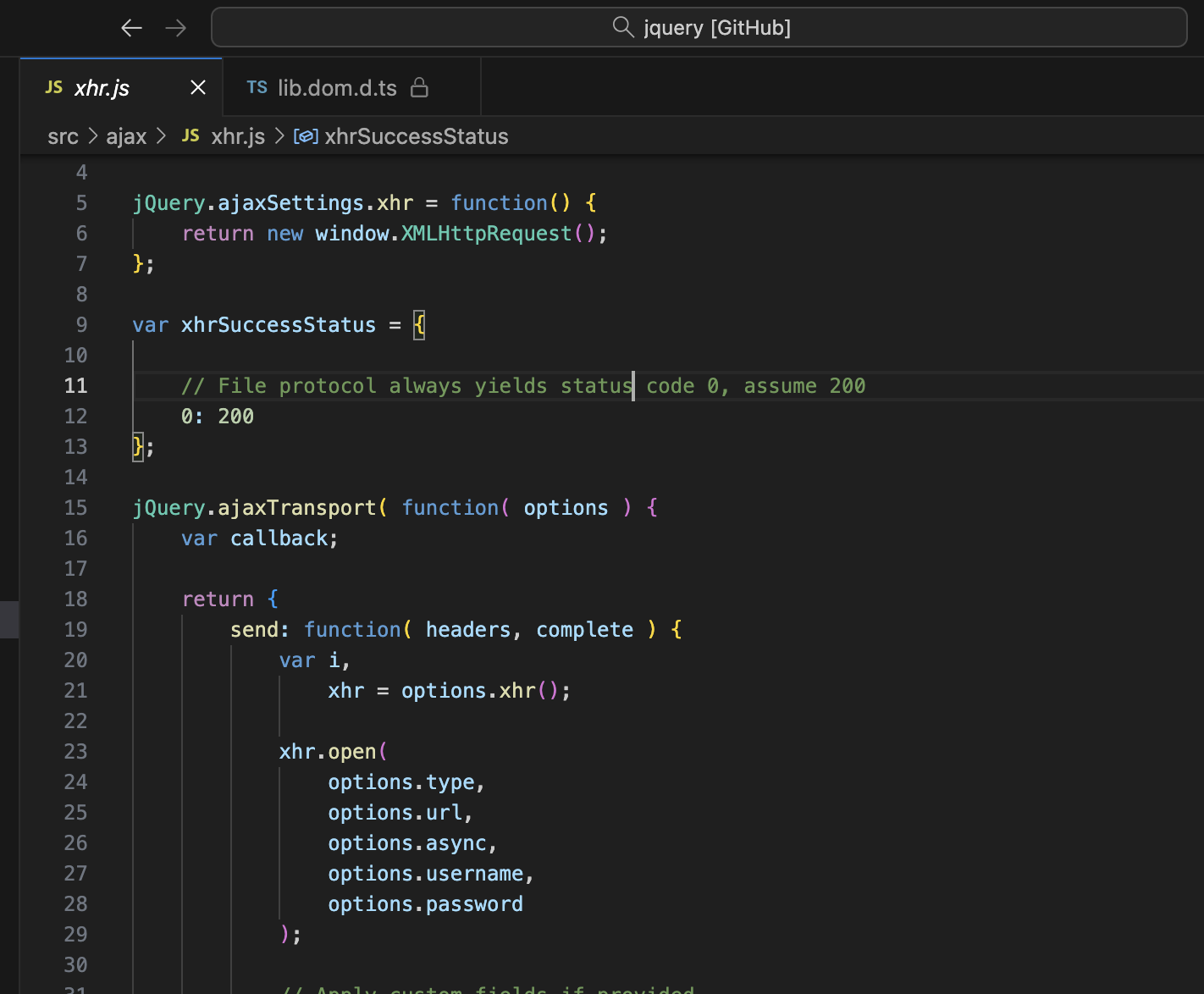Click the TS icon on lib.dom.d.ts tab
1204x994 pixels.
point(257,87)
